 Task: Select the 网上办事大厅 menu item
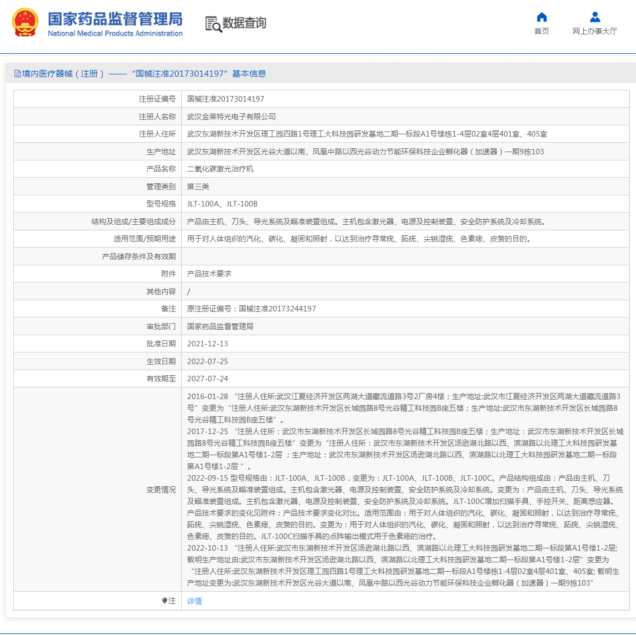click(595, 32)
